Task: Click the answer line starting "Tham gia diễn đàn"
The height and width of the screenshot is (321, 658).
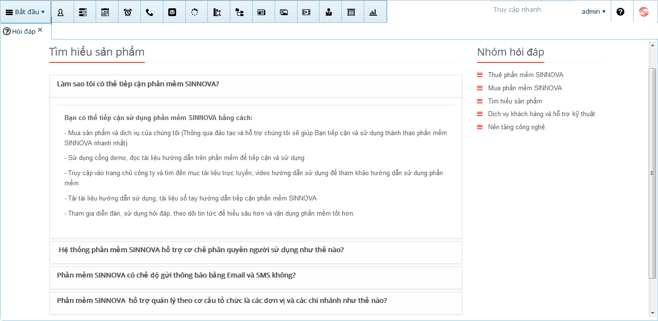Action: coord(210,214)
